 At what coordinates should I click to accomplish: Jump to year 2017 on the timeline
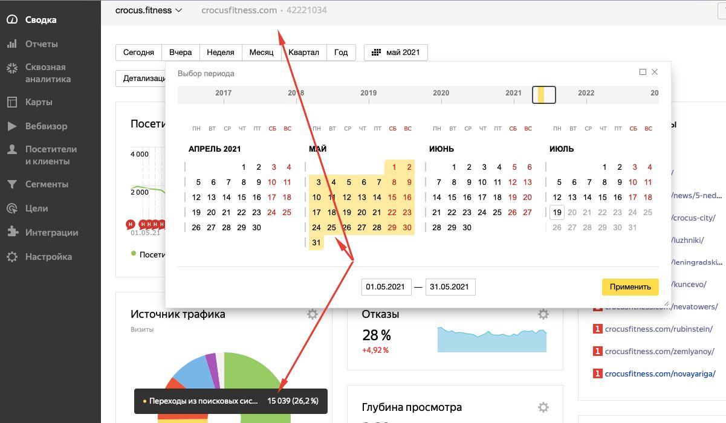(223, 93)
